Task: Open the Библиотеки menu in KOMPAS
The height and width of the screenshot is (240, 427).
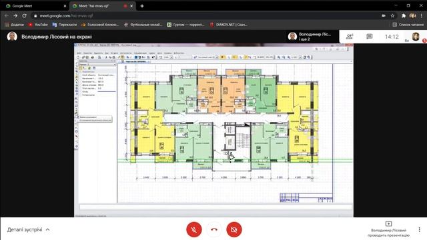Action: coord(179,53)
